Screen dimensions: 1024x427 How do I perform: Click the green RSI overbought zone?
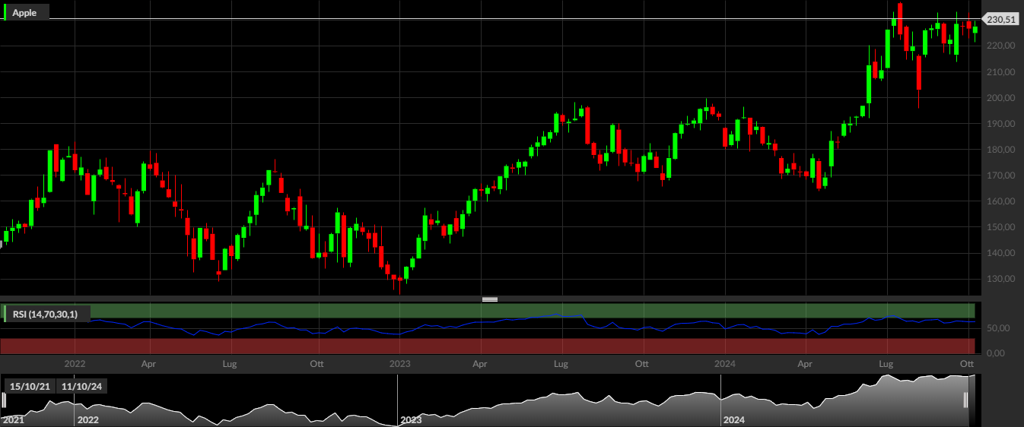click(533, 310)
